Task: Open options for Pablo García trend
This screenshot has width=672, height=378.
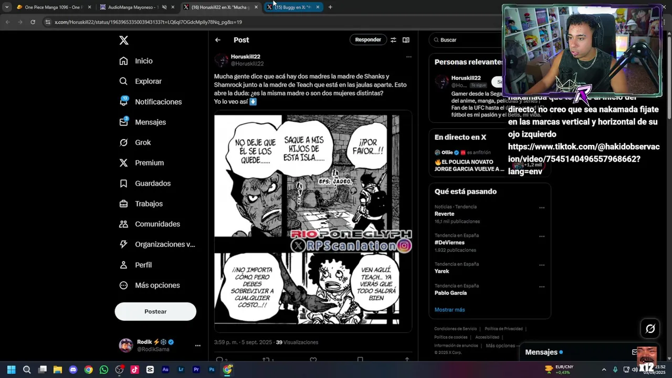Action: (x=542, y=287)
